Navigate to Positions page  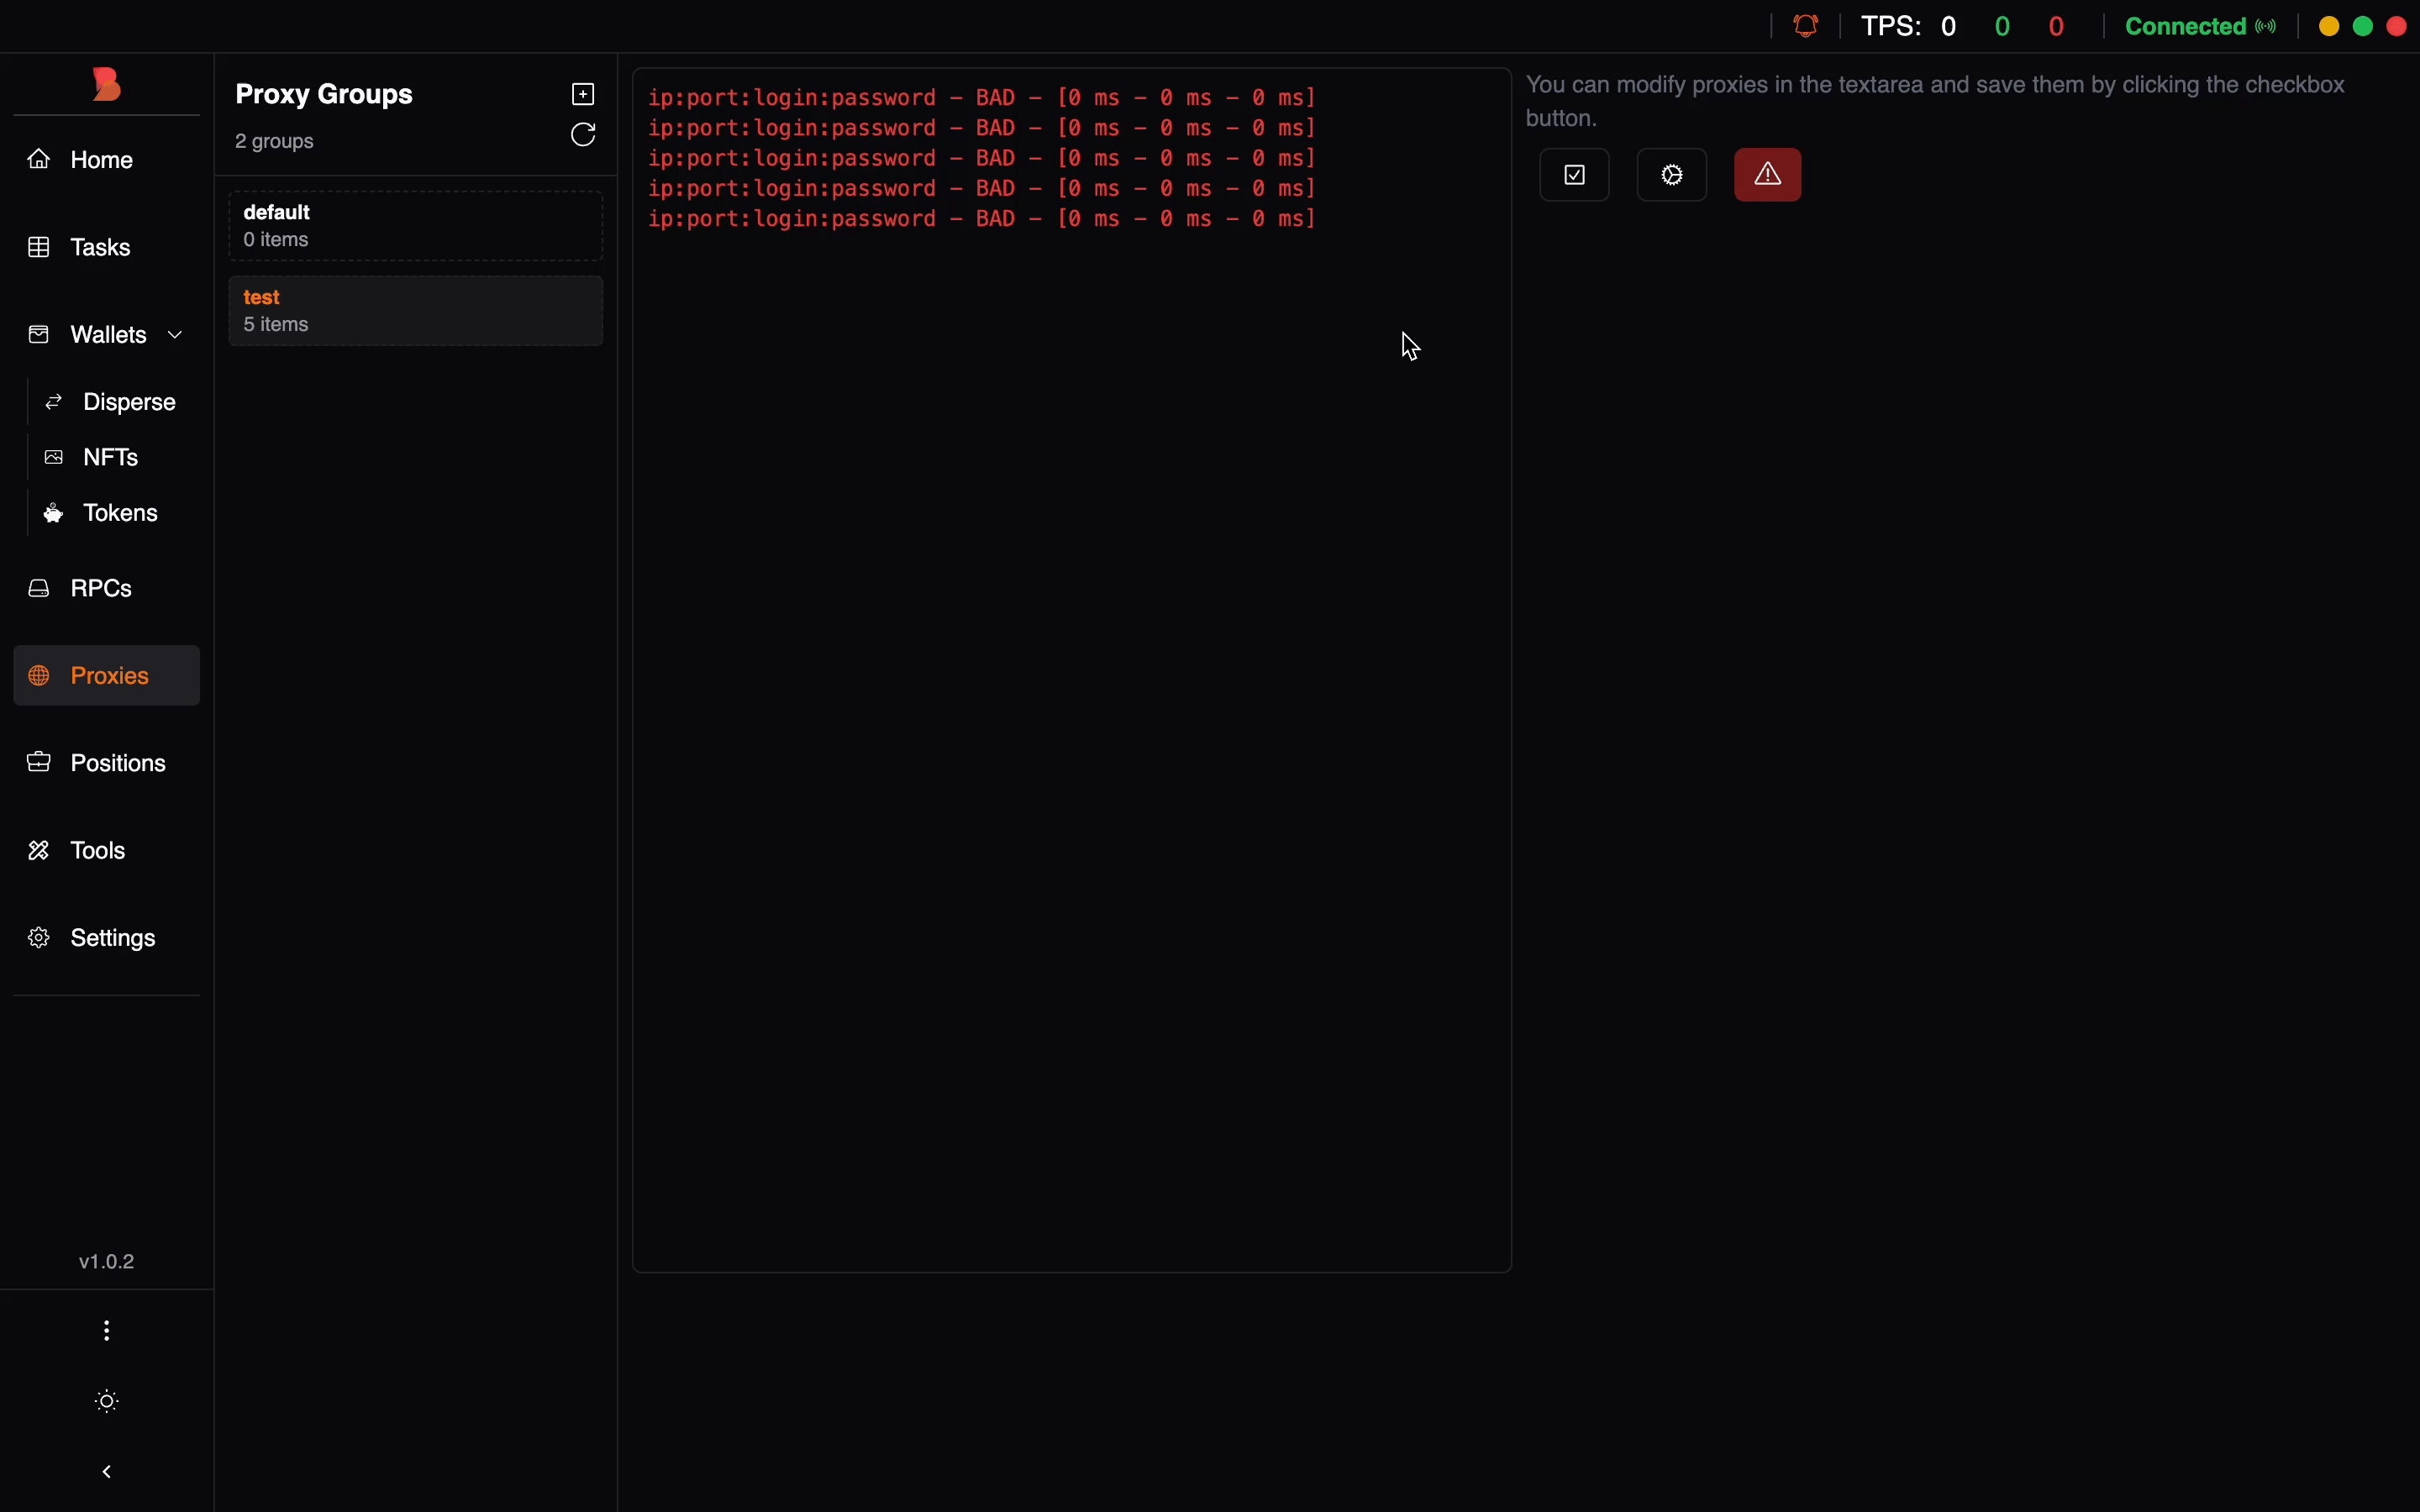click(x=117, y=764)
